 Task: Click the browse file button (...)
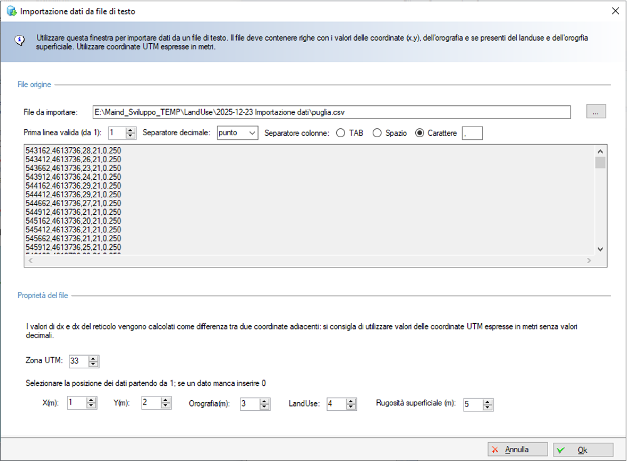[x=596, y=111]
